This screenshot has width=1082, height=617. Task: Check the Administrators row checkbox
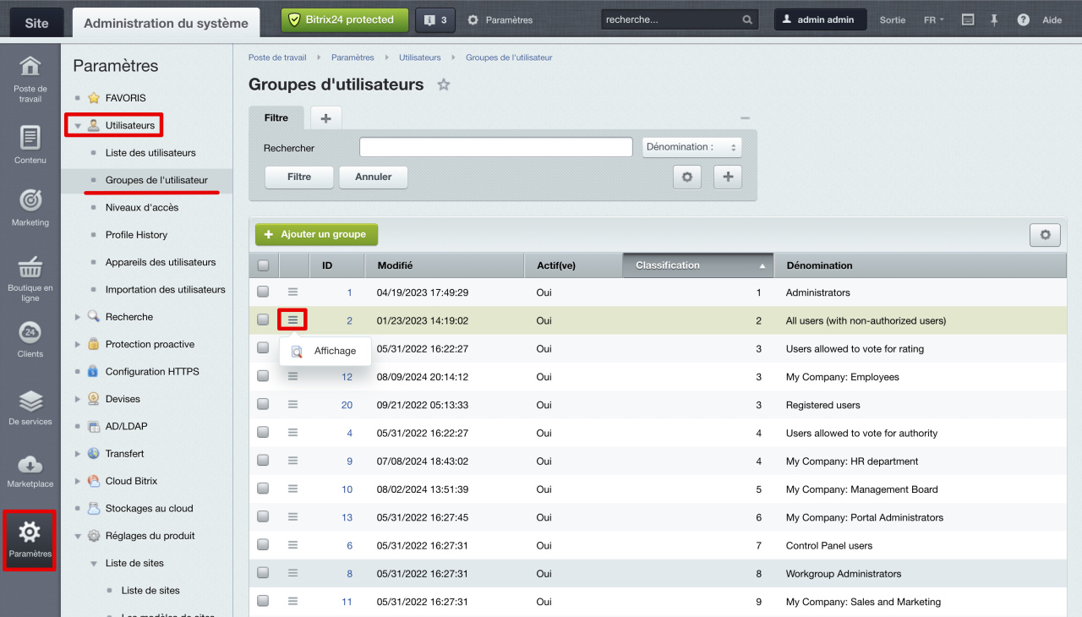point(263,292)
